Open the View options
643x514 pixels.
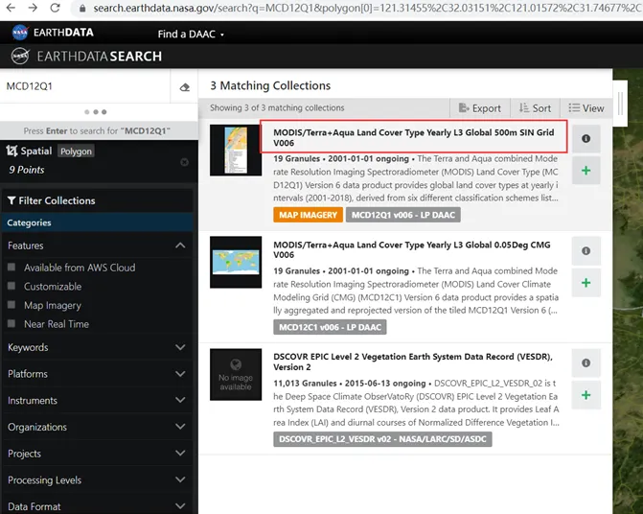click(x=586, y=108)
